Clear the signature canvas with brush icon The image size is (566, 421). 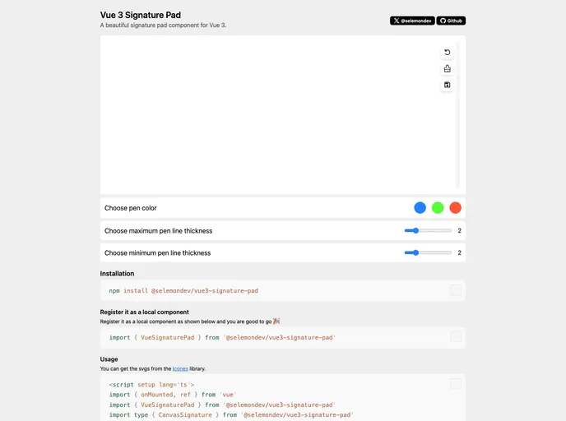coord(447,68)
